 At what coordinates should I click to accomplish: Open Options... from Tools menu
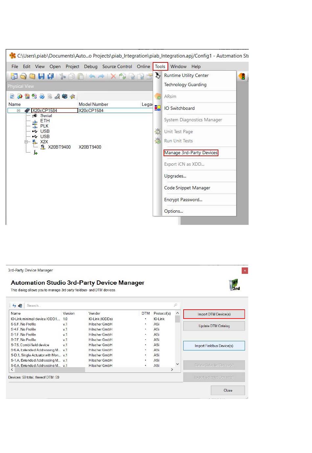173,211
